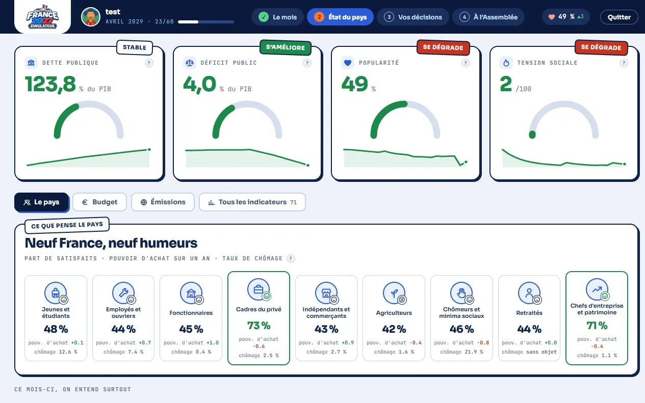Click the bank icon beside Dette publique

click(x=31, y=63)
